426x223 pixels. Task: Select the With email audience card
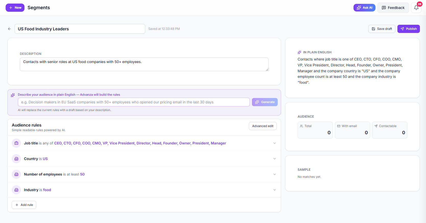(352, 130)
